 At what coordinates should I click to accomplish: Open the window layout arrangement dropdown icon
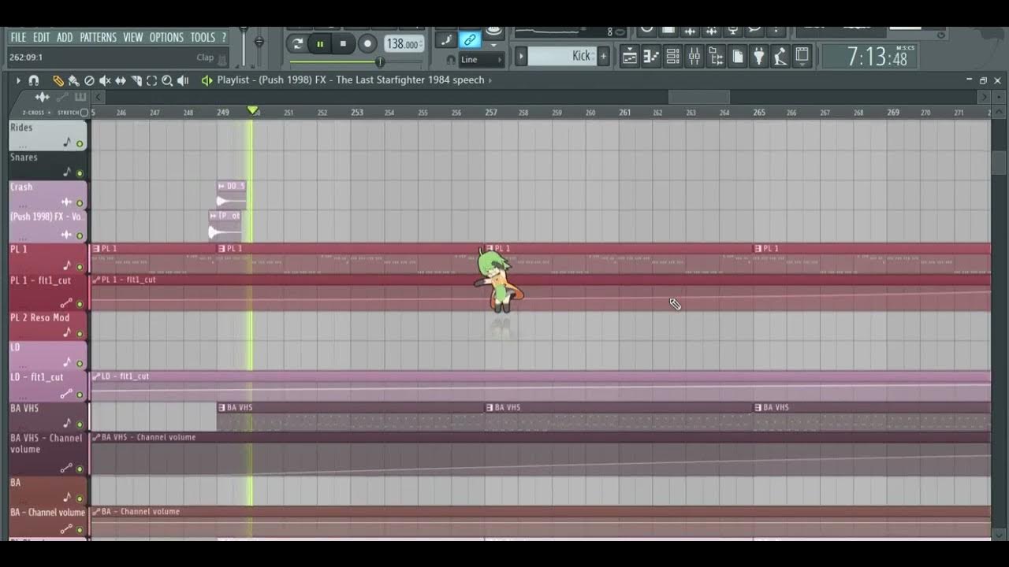pyautogui.click(x=802, y=56)
